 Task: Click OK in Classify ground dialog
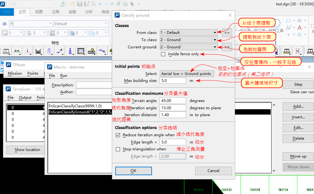point(133,171)
